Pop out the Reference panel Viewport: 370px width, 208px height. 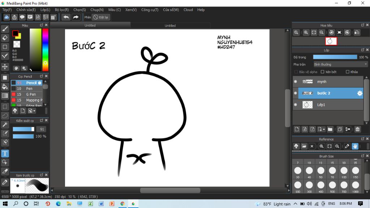click(x=363, y=139)
